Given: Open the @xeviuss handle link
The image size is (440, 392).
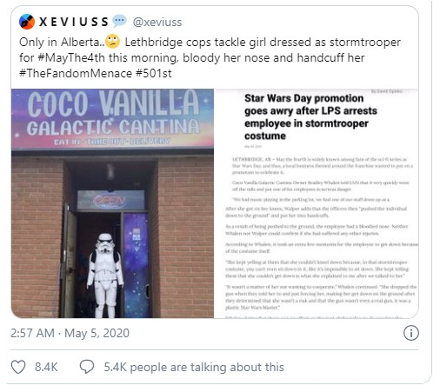Looking at the screenshot, I should coord(157,23).
